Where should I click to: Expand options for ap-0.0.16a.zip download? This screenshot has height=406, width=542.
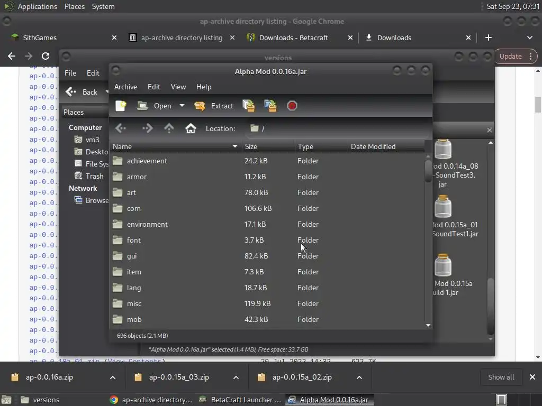(113, 377)
